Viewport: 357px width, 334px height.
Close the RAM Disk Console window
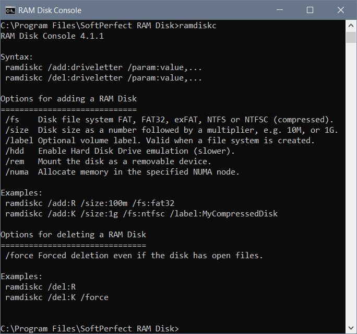(341, 10)
